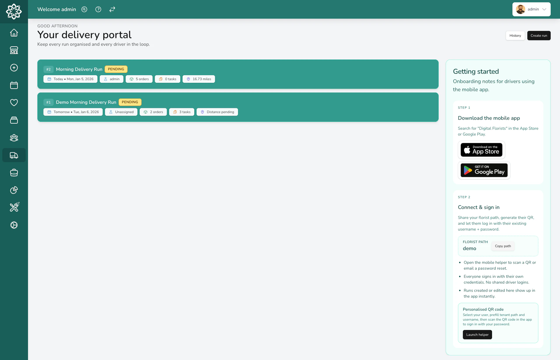Open the calendar view from sidebar
560x360 pixels.
click(14, 85)
